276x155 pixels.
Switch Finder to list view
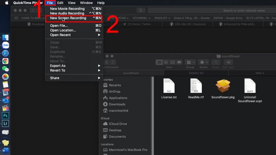(x=166, y=62)
